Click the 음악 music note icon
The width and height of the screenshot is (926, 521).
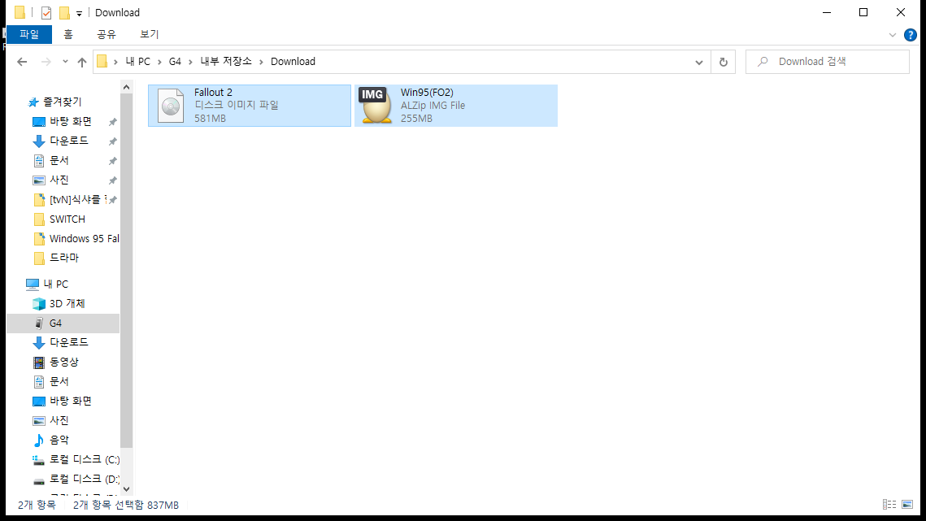point(39,440)
